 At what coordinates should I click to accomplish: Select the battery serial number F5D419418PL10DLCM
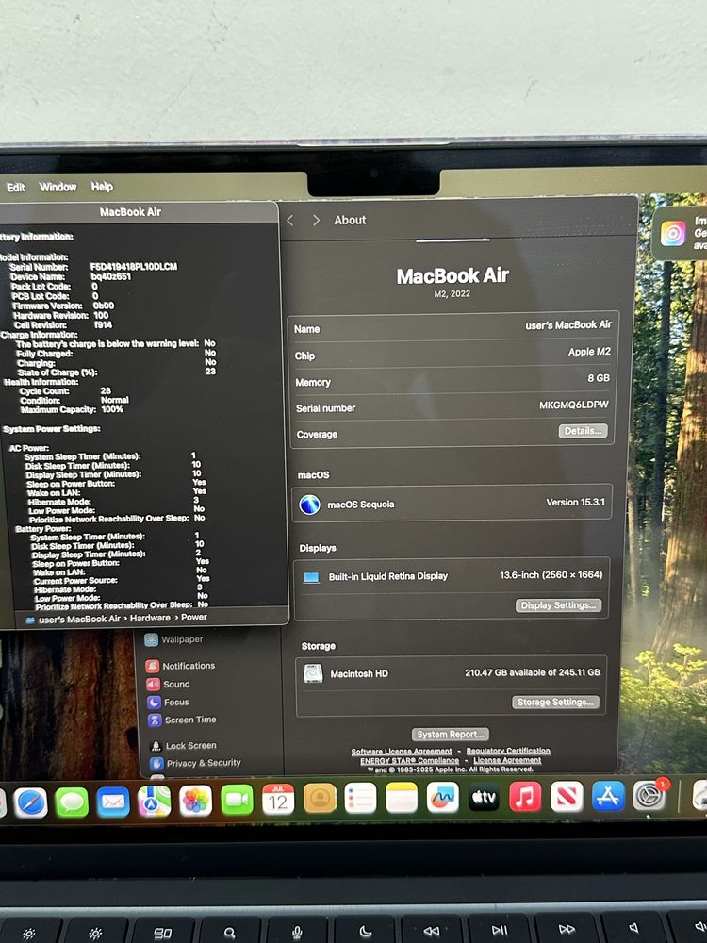pyautogui.click(x=134, y=267)
